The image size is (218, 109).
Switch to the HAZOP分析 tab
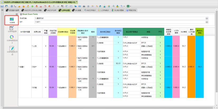point(52,10)
